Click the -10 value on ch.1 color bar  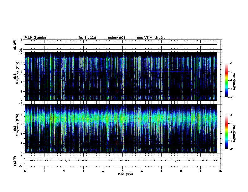pos(231,98)
